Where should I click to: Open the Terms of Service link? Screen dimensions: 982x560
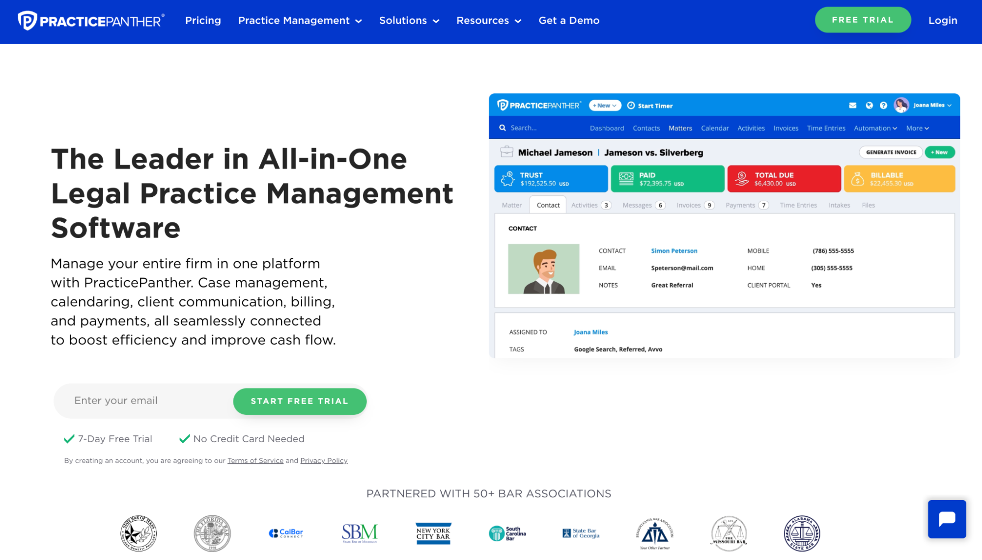255,460
